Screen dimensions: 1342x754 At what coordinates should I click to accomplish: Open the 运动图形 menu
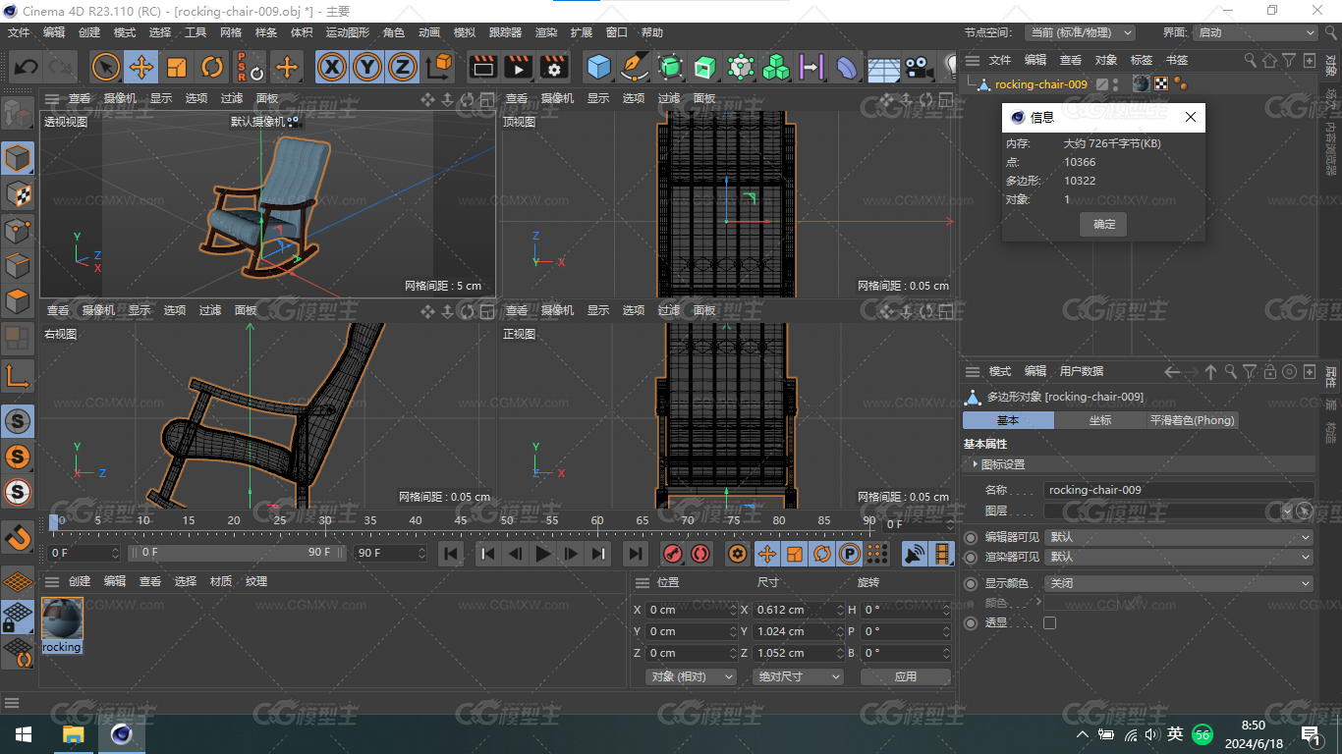pos(348,32)
